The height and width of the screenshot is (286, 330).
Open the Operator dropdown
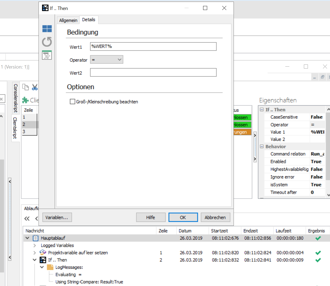(106, 60)
